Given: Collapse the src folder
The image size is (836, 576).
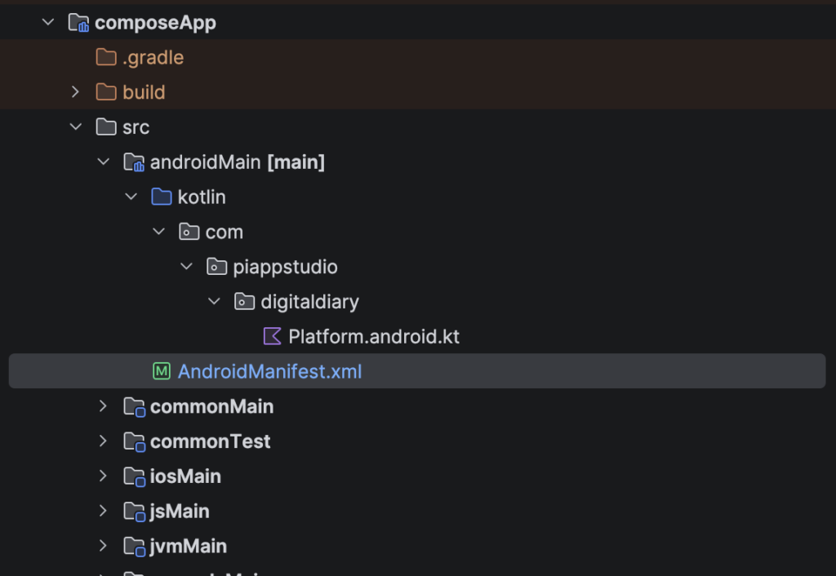Looking at the screenshot, I should (x=76, y=127).
